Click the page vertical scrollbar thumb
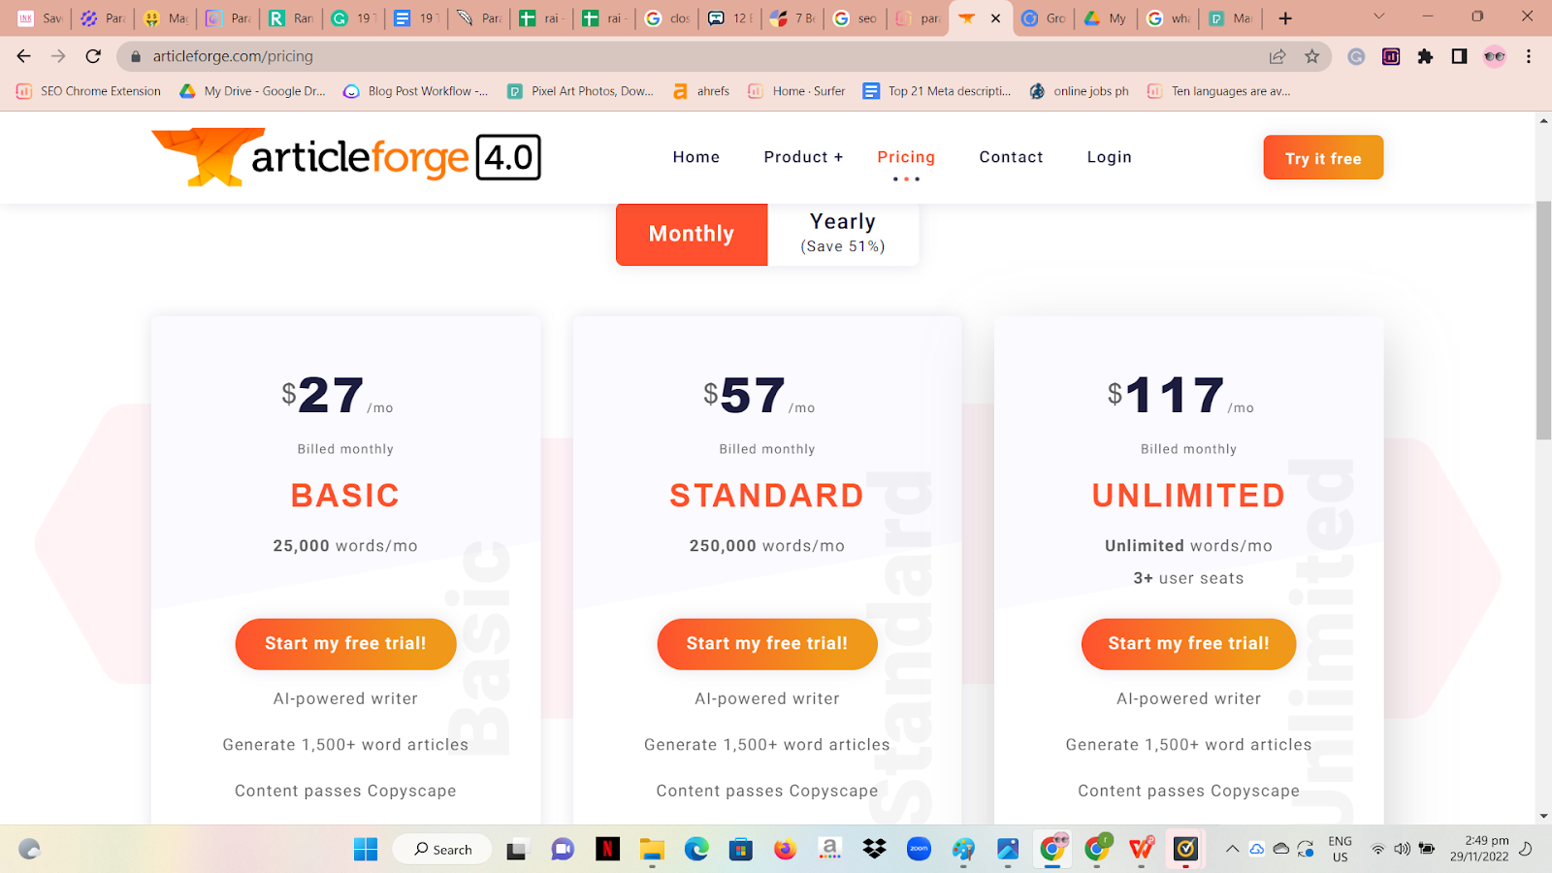This screenshot has width=1552, height=873. tap(1543, 320)
